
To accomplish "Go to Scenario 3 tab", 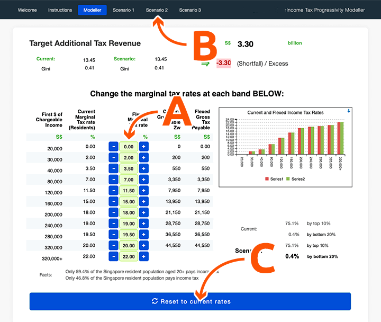I will 190,10.
